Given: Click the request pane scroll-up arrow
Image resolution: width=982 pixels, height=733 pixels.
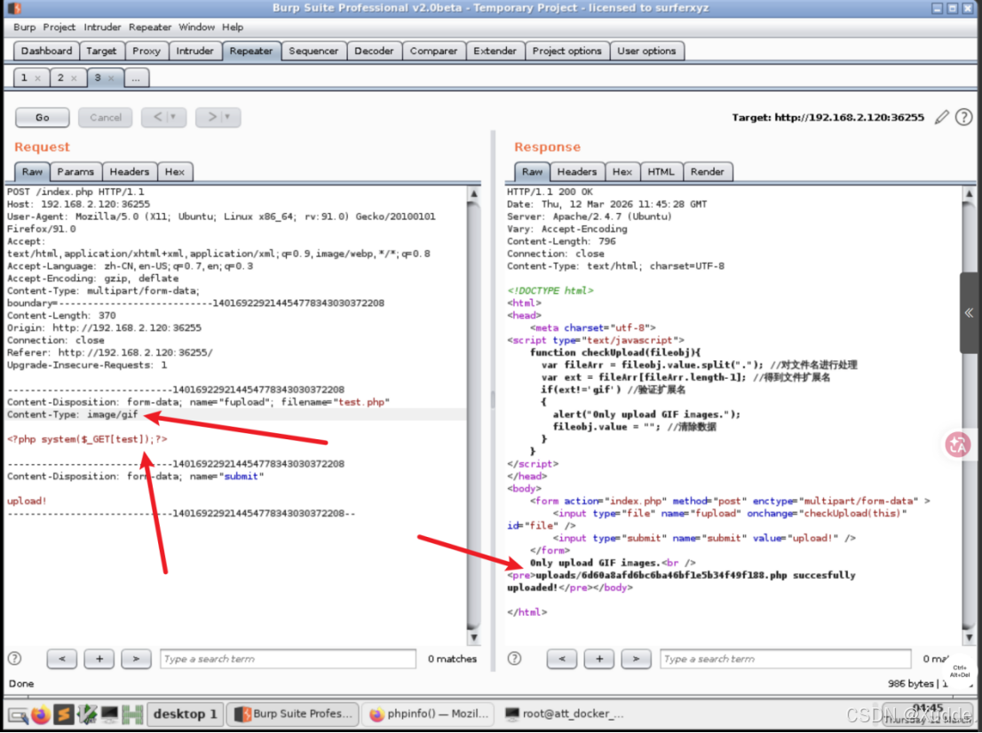Looking at the screenshot, I should tap(474, 193).
